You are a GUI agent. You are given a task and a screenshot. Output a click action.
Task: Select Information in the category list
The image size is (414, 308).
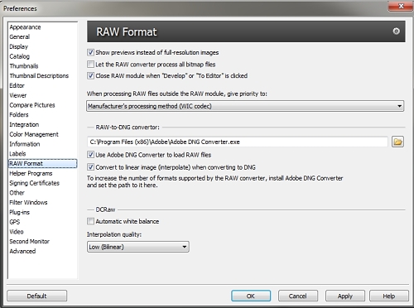[x=25, y=144]
